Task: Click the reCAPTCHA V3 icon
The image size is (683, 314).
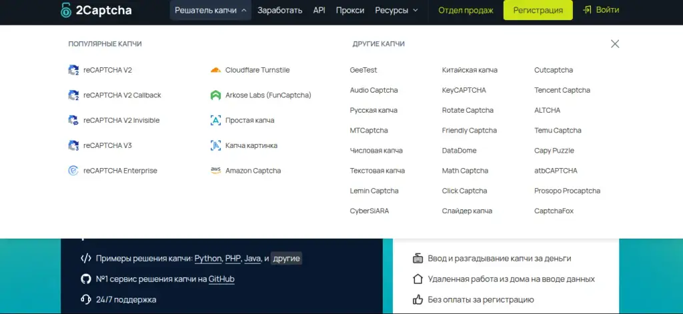Action: [x=73, y=145]
